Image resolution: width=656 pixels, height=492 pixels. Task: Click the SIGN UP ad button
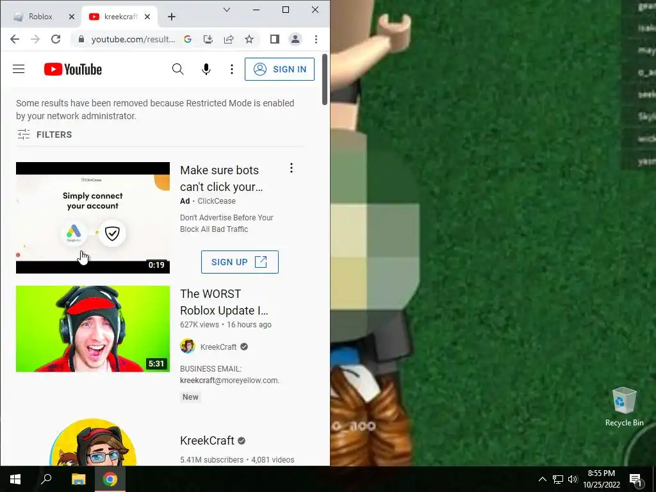[x=240, y=262]
